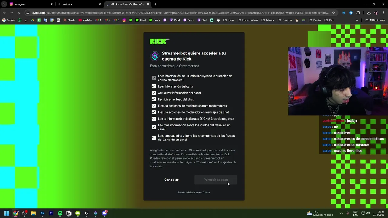Open the Google Drive bookmark icon
Viewport: 388px width, 218px height.
[x=32, y=20]
